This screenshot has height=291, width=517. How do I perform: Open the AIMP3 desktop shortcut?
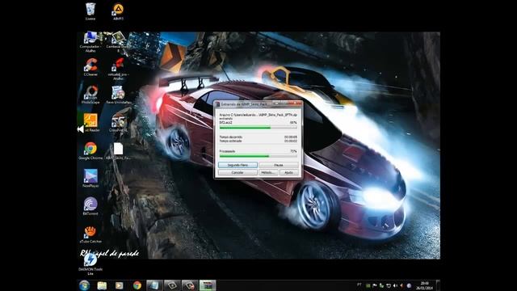coord(118,11)
